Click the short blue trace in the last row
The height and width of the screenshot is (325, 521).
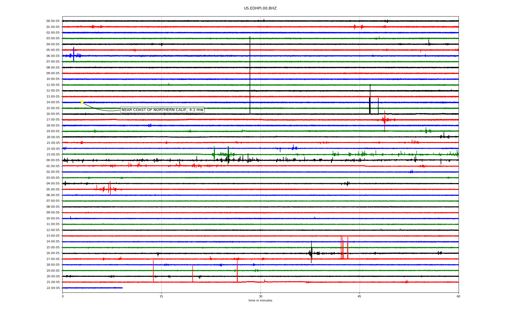(x=92, y=288)
